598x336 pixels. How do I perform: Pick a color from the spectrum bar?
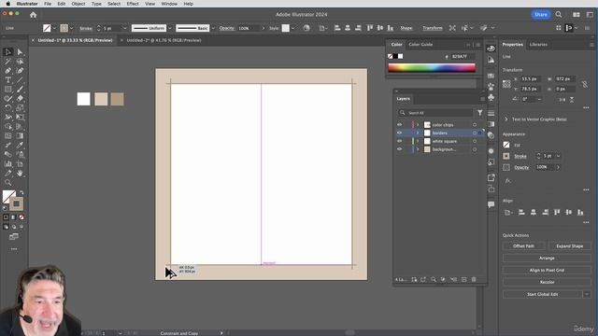(432, 68)
